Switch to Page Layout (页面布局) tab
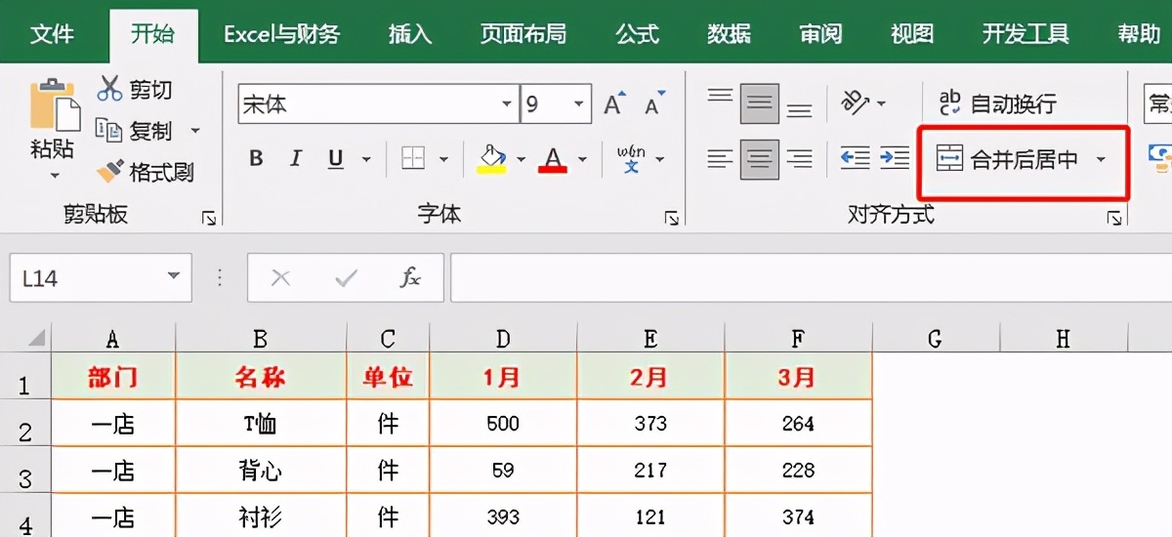 [523, 34]
